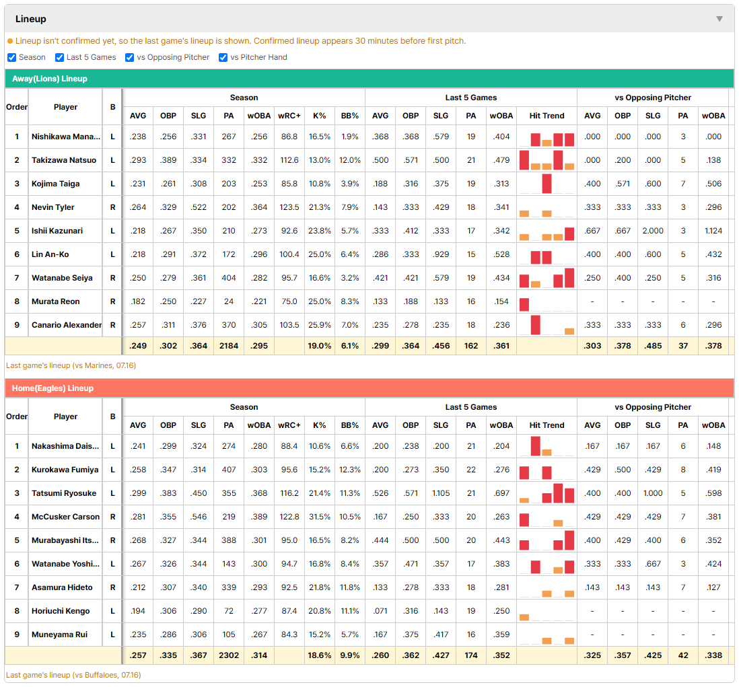Uncheck the Season checkbox
The width and height of the screenshot is (739, 687).
(12, 57)
